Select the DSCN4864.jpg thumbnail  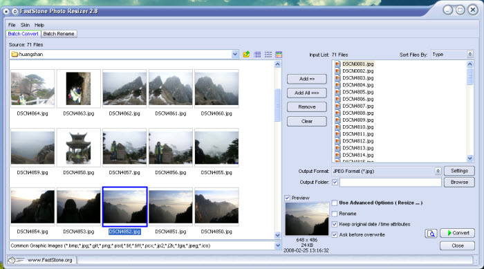(x=32, y=89)
